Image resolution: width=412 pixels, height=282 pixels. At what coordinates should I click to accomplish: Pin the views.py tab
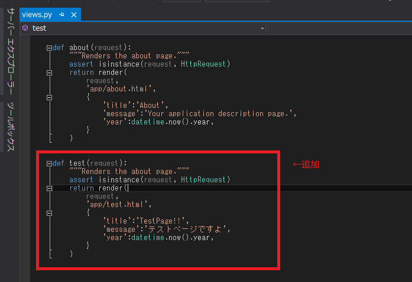point(61,15)
